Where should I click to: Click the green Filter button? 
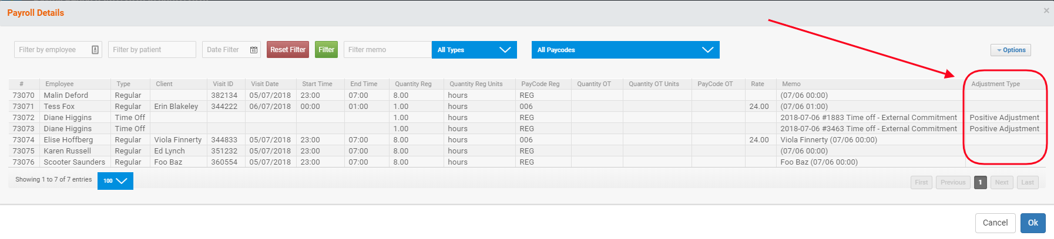[326, 50]
